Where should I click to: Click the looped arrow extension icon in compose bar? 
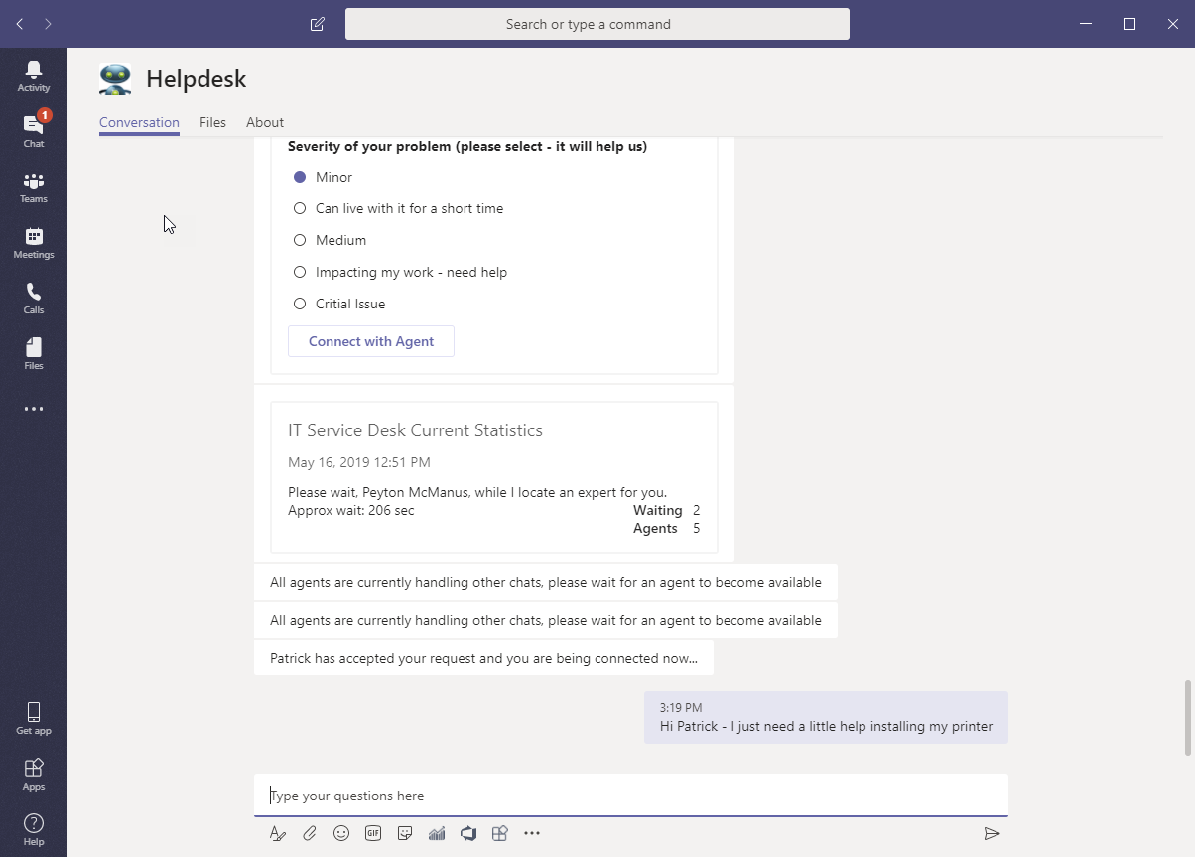tap(468, 833)
